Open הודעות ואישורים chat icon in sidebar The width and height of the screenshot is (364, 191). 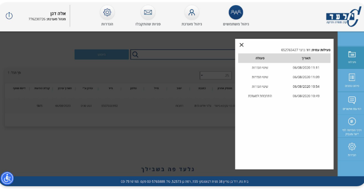point(352,100)
